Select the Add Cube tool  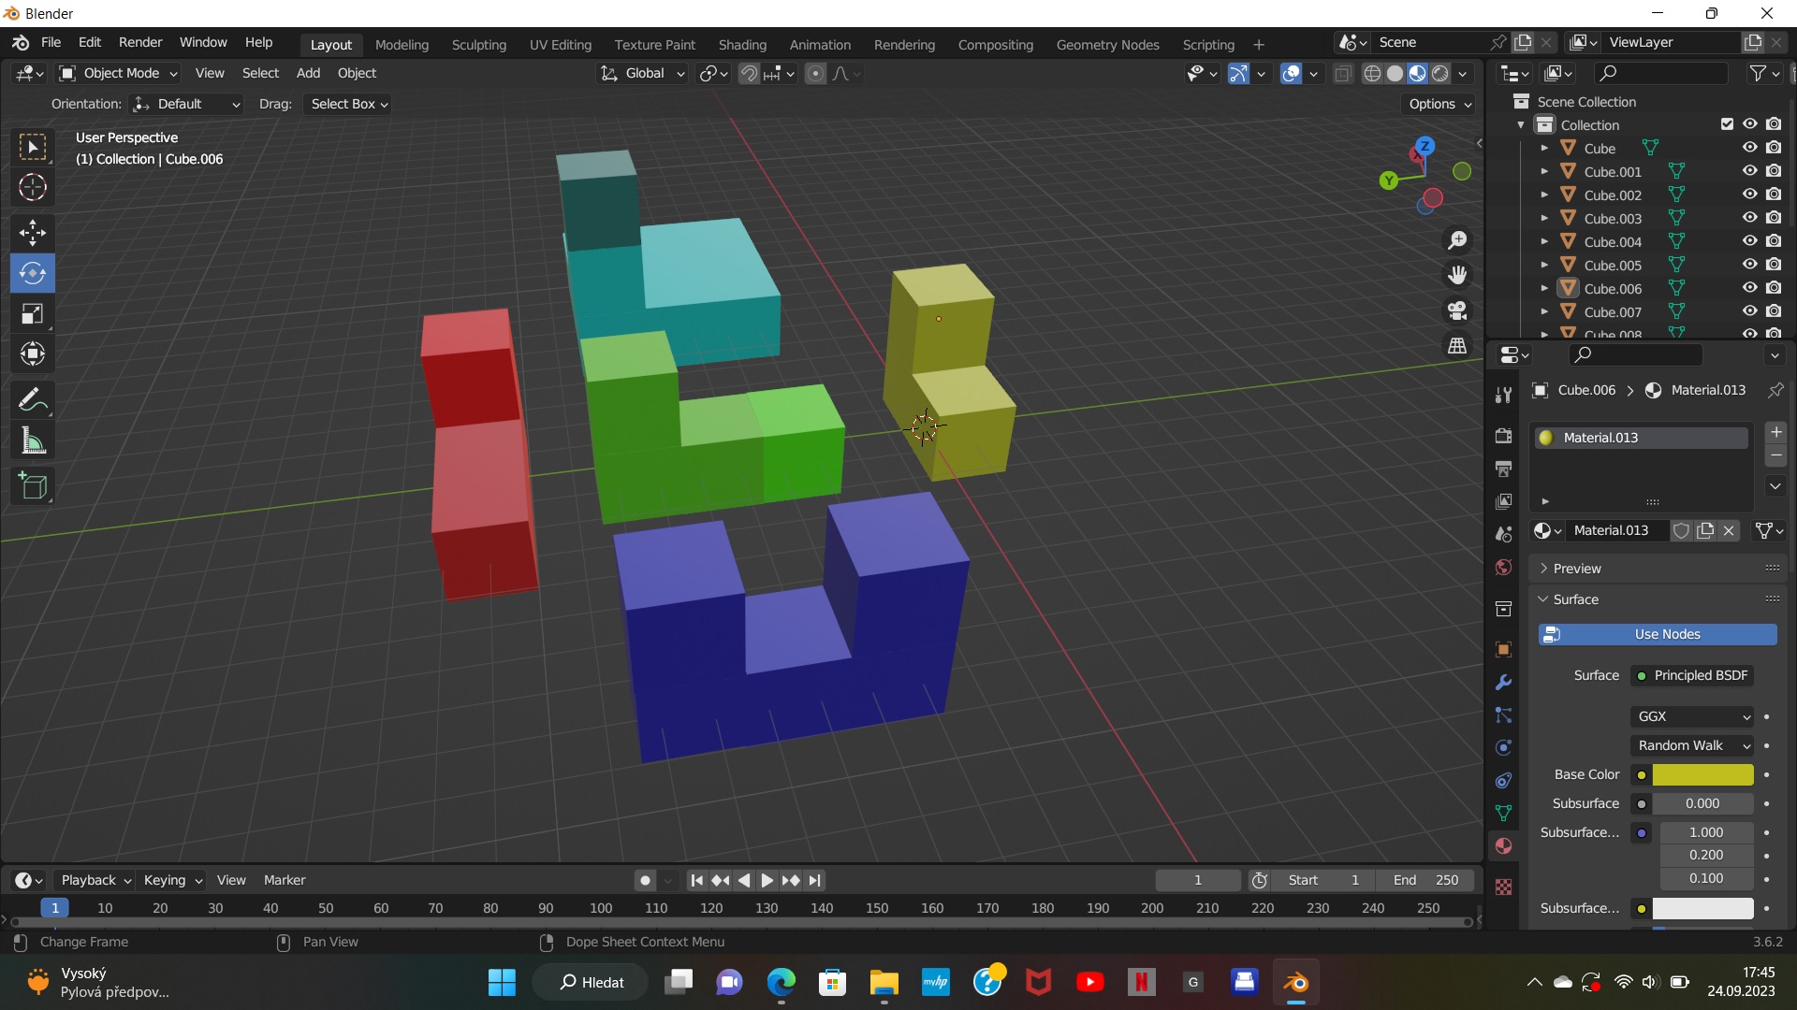tap(34, 486)
